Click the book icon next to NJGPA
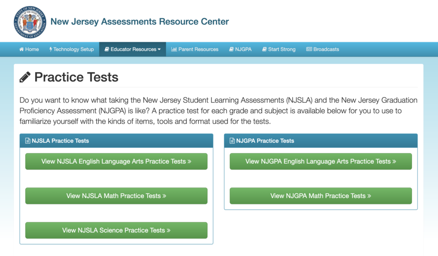This screenshot has width=438, height=256. (x=231, y=50)
